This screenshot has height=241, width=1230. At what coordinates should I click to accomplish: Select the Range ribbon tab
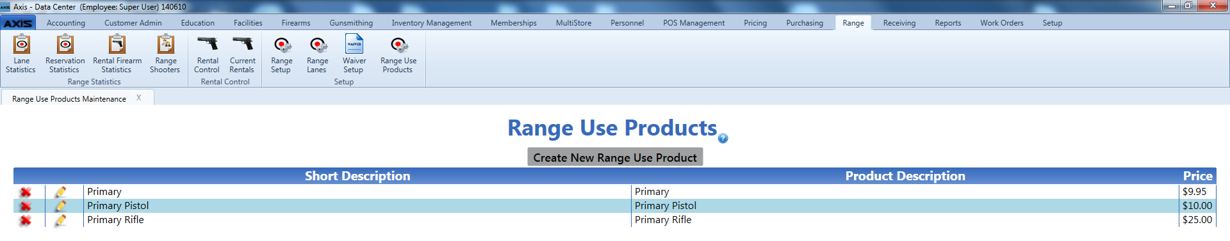[853, 23]
